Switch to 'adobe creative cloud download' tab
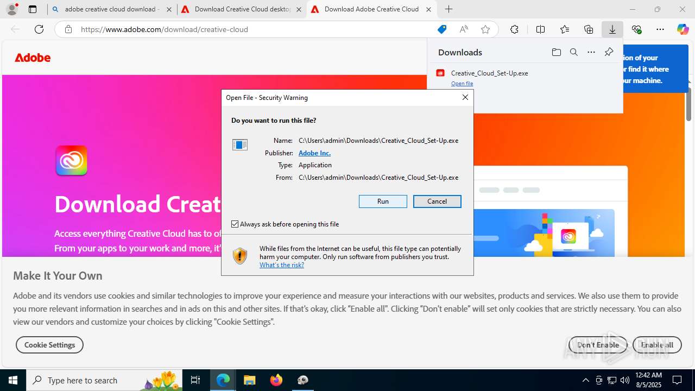 point(111,9)
